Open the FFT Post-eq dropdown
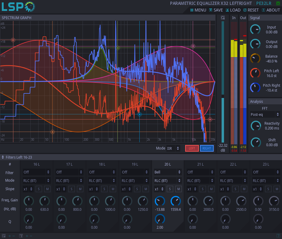The height and width of the screenshot is (239, 282). (265, 114)
